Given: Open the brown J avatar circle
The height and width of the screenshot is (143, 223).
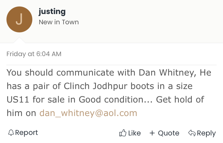Looking at the screenshot, I should pyautogui.click(x=19, y=19).
